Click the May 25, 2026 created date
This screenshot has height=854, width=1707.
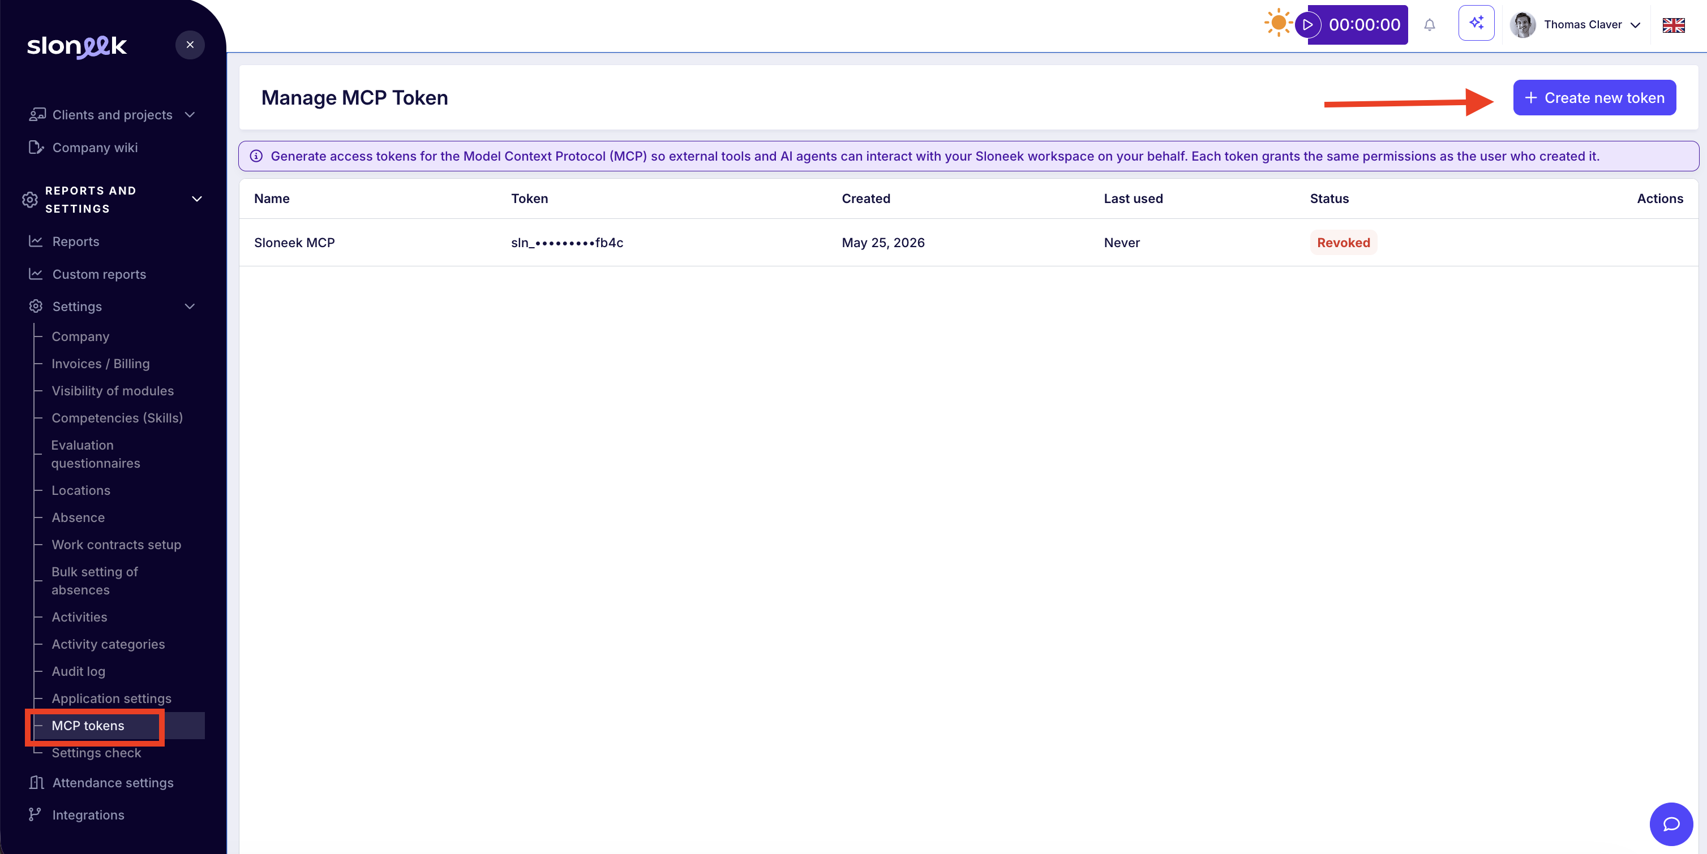(x=883, y=242)
